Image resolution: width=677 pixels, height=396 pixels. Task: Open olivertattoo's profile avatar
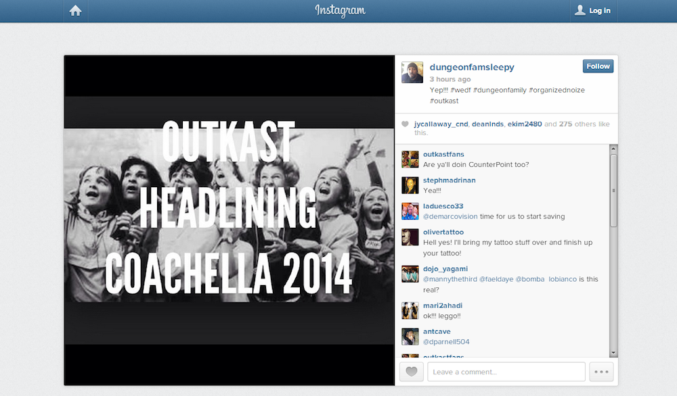[410, 237]
